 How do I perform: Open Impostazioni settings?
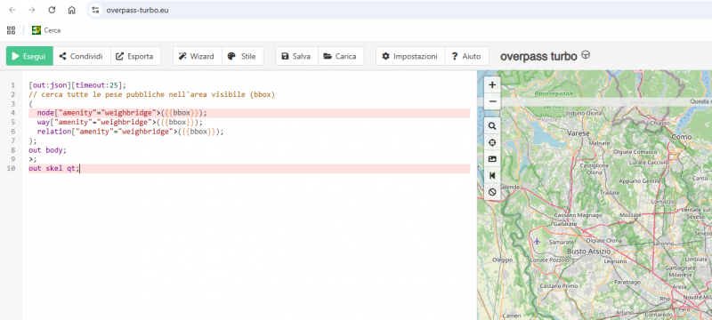coord(410,56)
